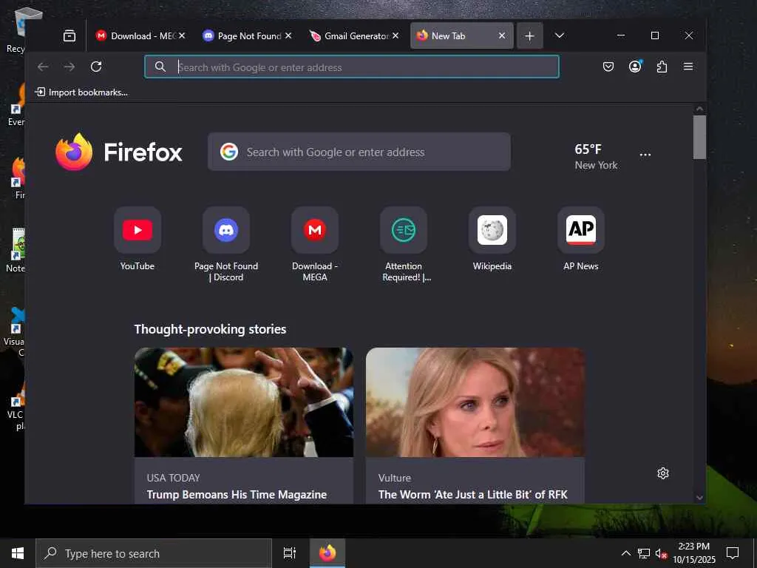Open new tab personalize gear icon
Image resolution: width=757 pixels, height=568 pixels.
663,473
